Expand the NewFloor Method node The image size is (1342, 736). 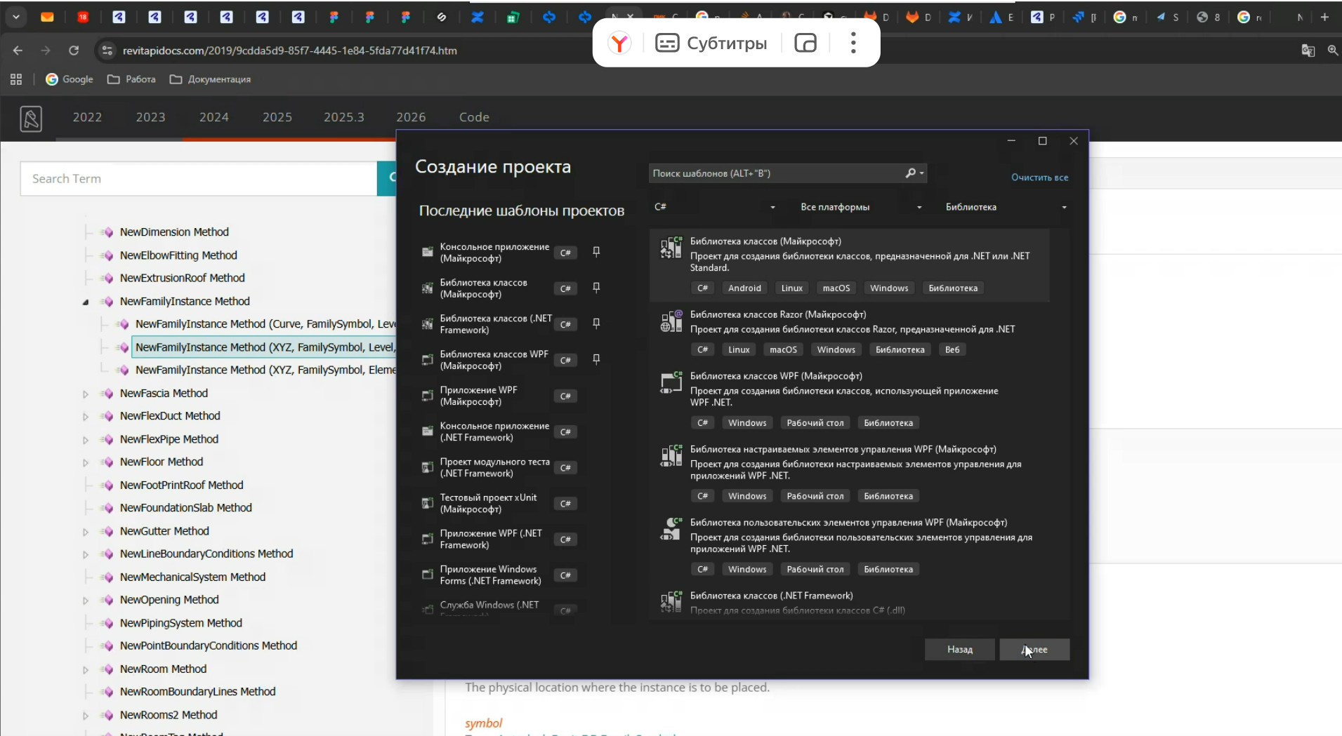click(x=86, y=463)
